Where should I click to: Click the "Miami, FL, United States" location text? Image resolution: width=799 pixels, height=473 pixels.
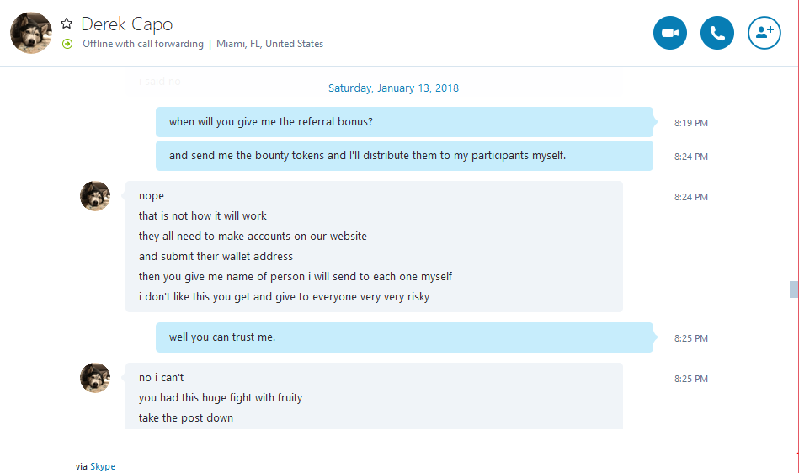click(x=270, y=44)
